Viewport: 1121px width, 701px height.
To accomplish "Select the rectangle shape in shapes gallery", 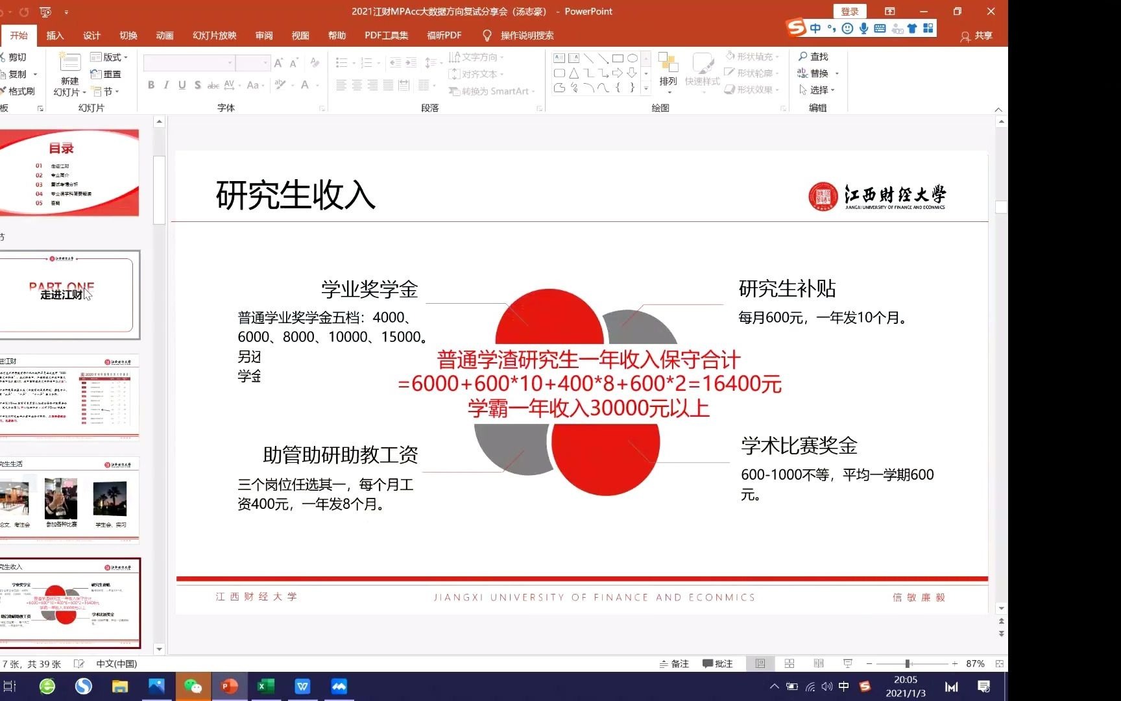I will (x=618, y=58).
